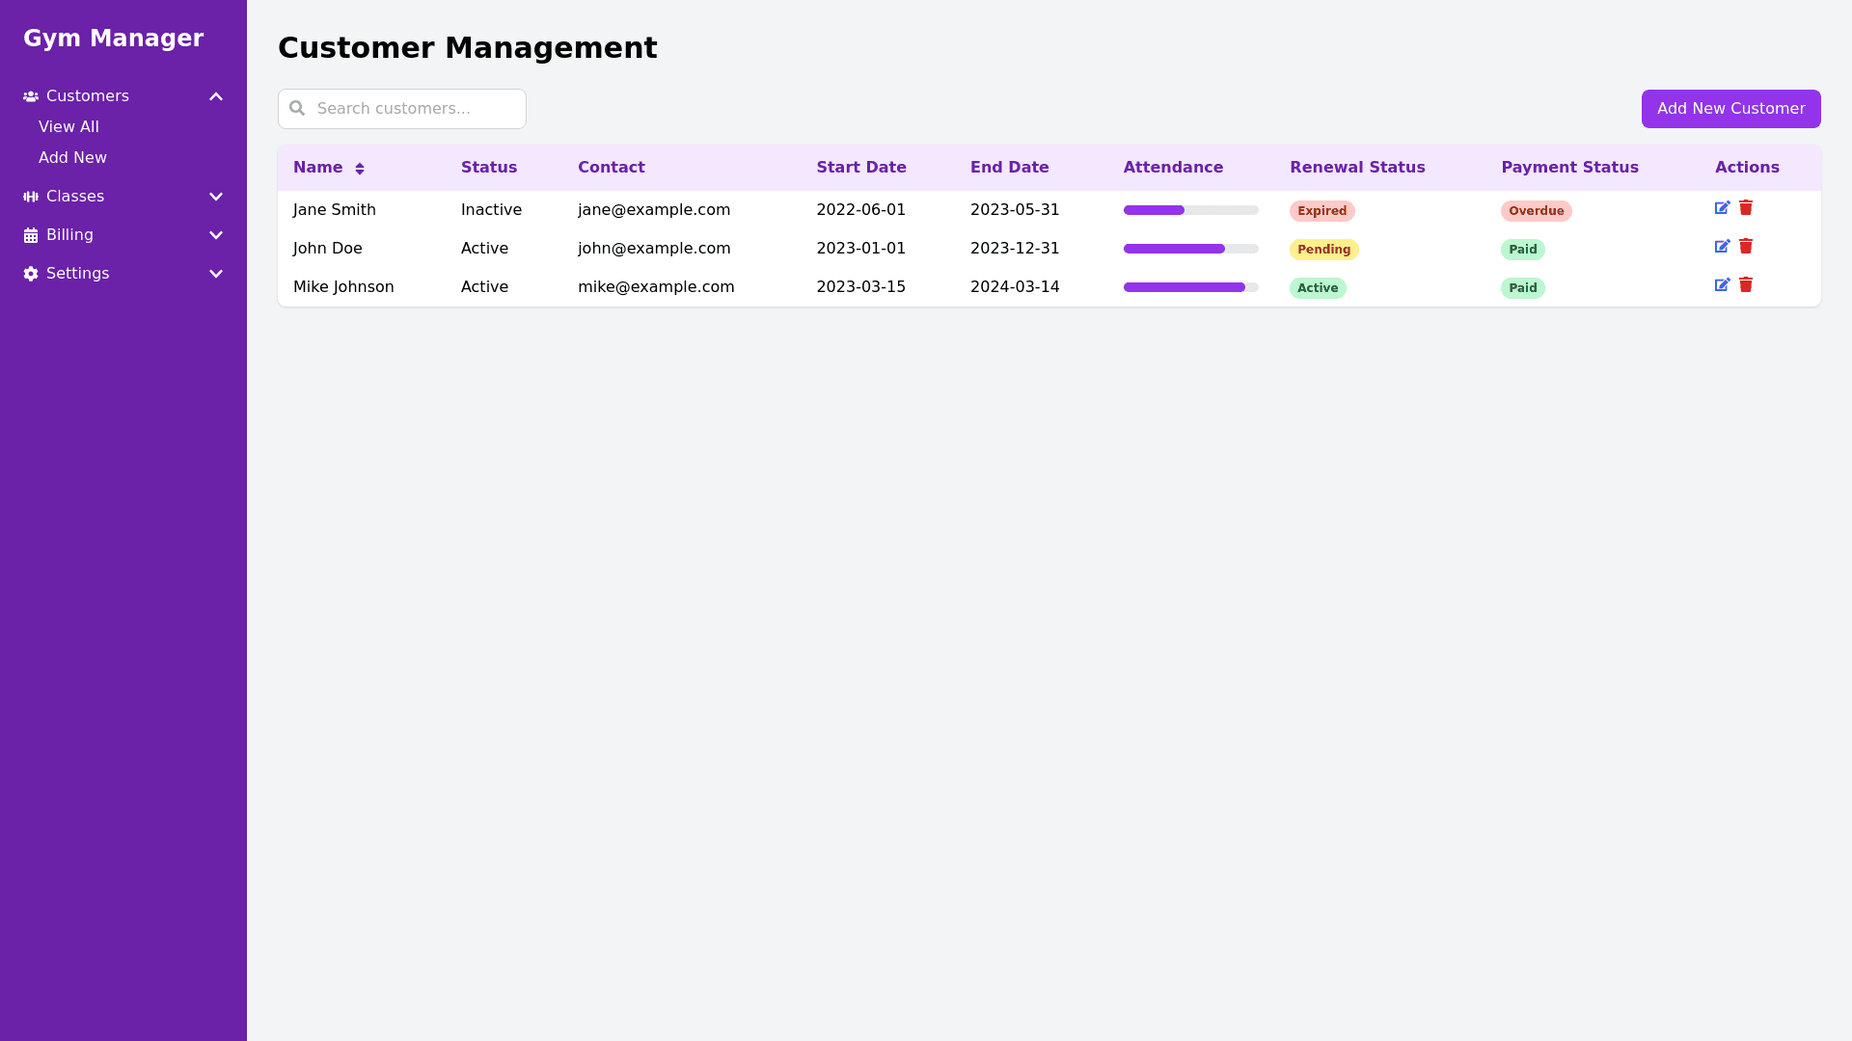Click the gear icon next to Settings

coord(31,274)
